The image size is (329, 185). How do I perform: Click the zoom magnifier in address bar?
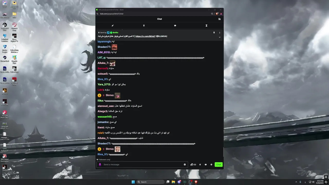click(x=212, y=14)
